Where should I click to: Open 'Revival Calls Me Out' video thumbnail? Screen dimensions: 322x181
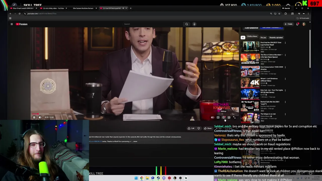tap(250, 106)
